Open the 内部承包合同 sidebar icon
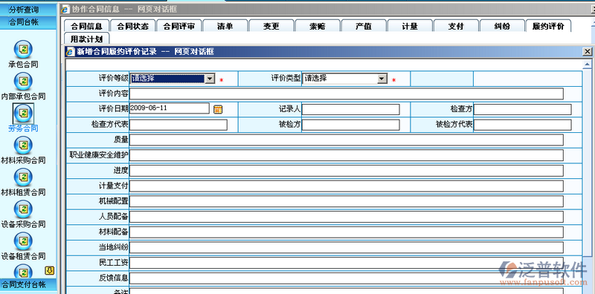 click(23, 81)
